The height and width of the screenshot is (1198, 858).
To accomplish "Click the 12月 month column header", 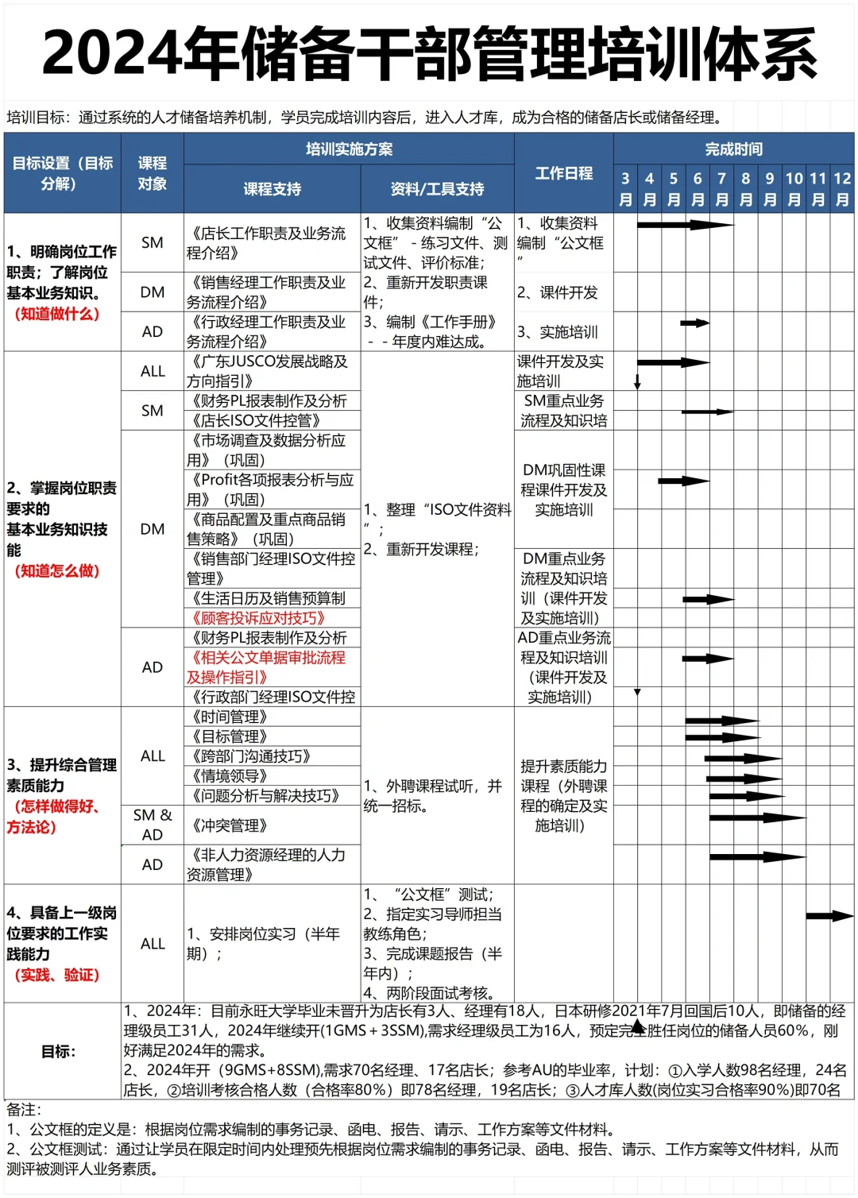I will 842,189.
